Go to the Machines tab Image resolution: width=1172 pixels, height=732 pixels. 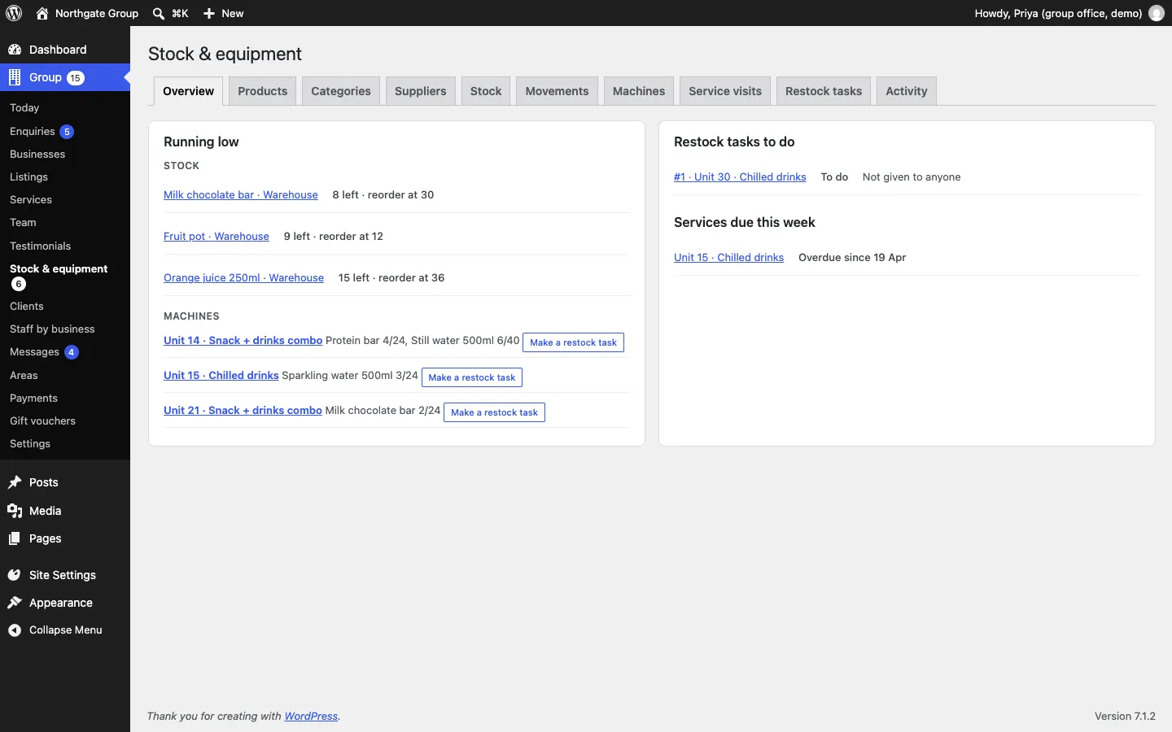coord(639,91)
